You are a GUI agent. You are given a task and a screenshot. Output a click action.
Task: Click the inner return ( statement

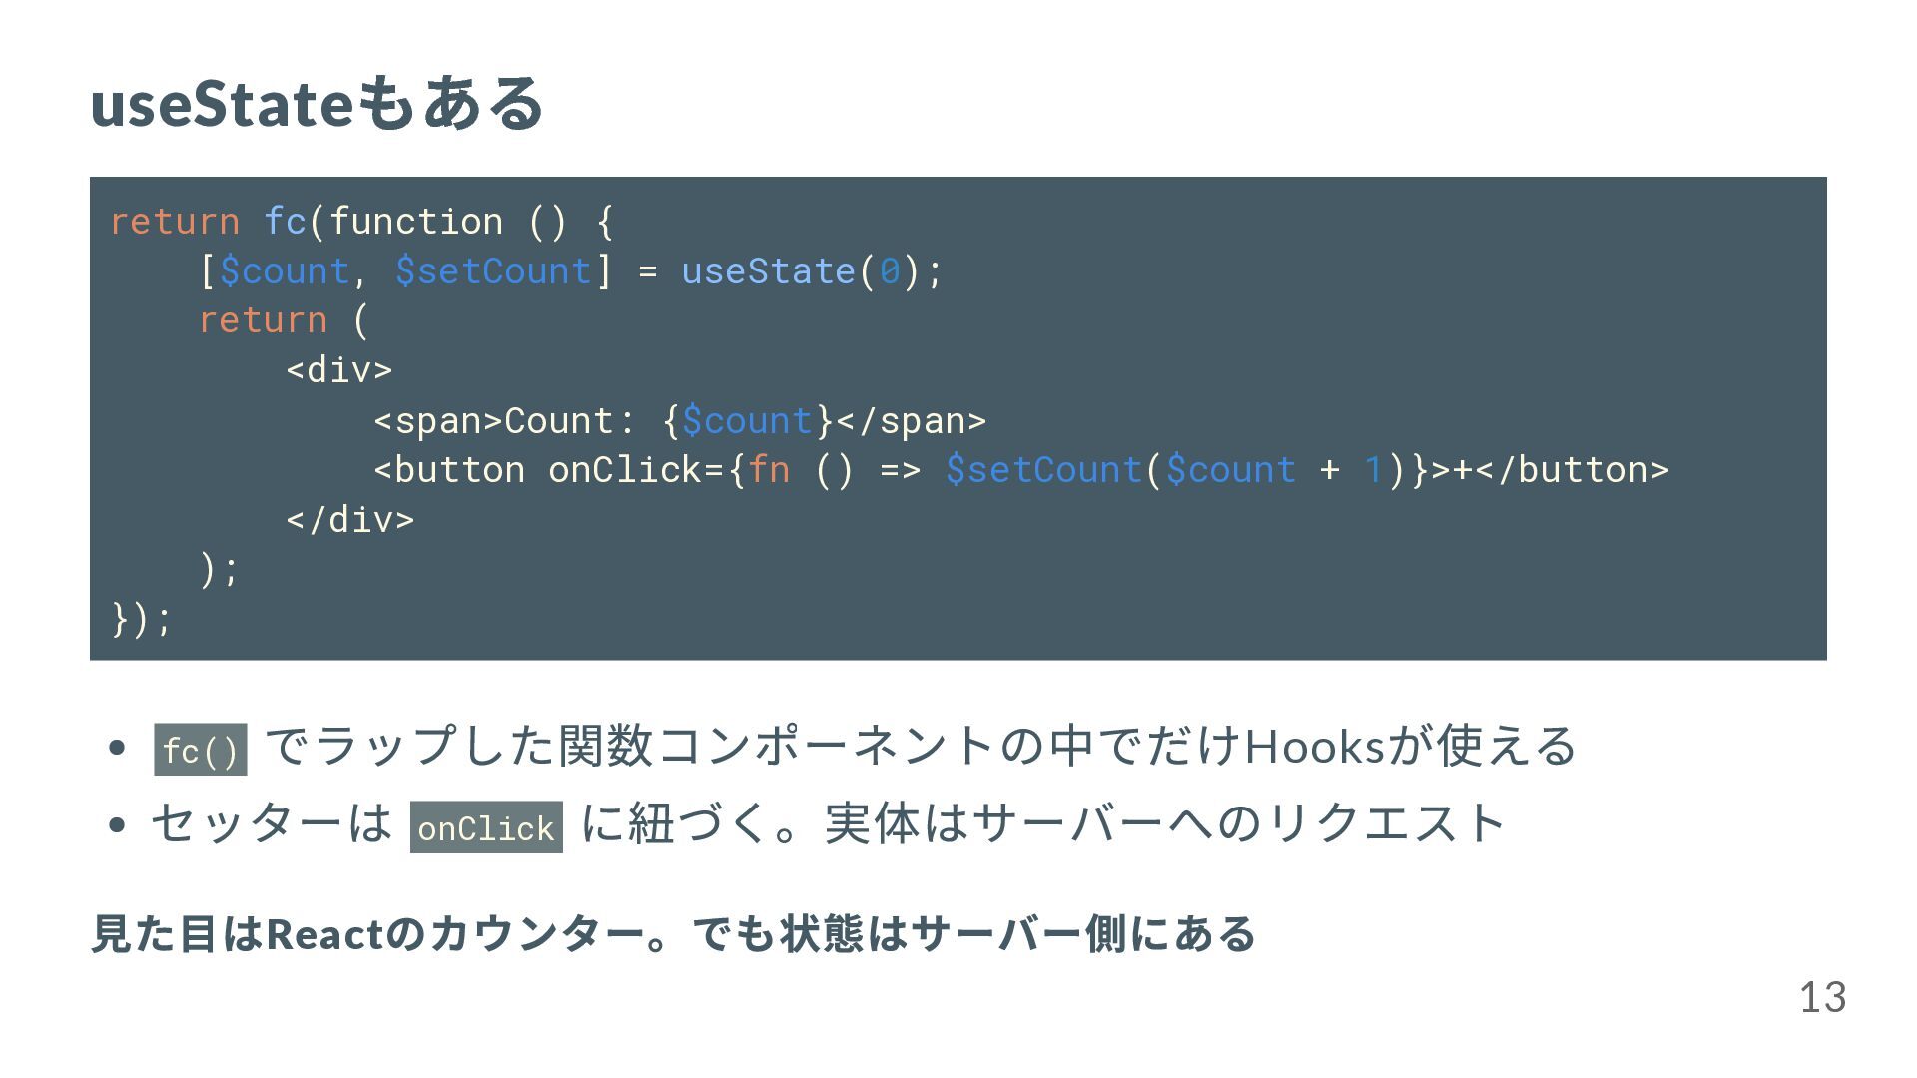tap(284, 320)
